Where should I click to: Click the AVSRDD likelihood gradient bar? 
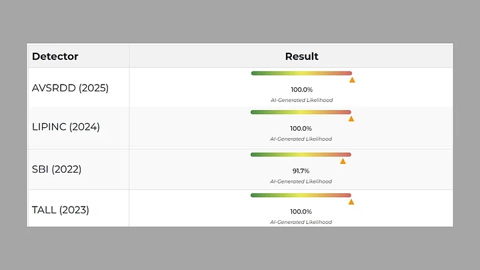pyautogui.click(x=301, y=73)
